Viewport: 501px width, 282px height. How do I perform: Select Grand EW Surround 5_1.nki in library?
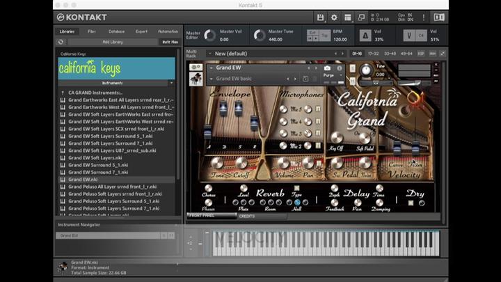pos(98,165)
